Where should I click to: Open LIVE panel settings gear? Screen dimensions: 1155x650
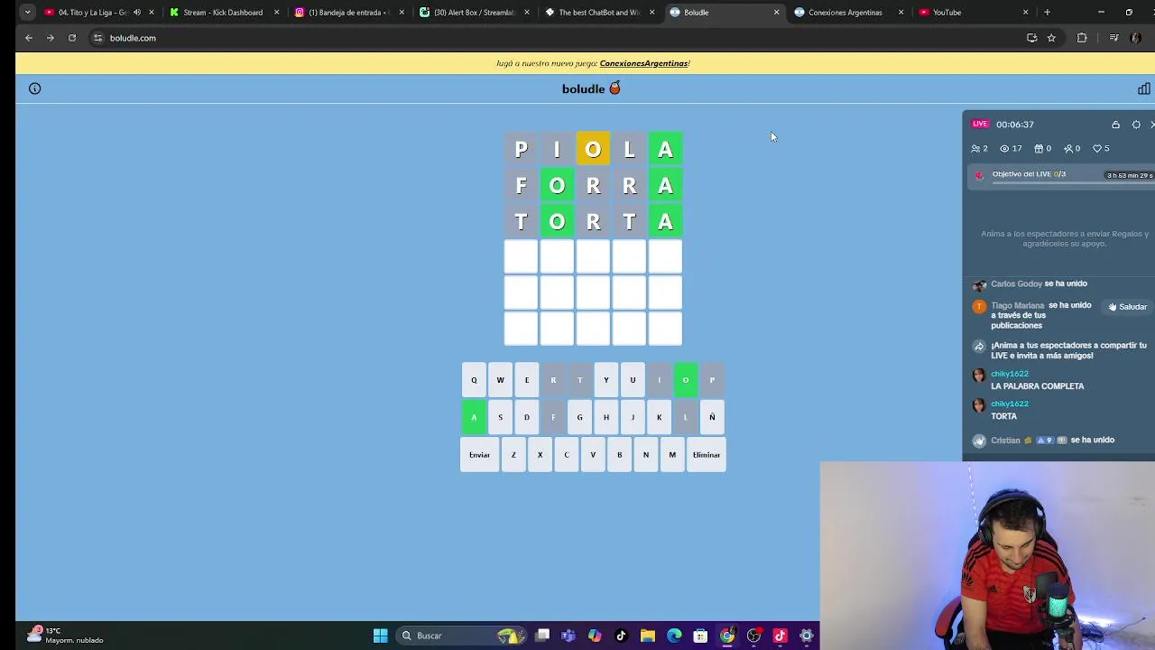(1136, 125)
